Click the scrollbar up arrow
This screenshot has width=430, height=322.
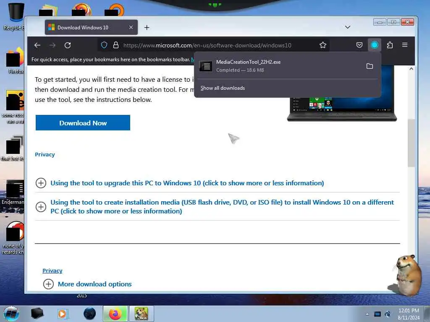411,69
